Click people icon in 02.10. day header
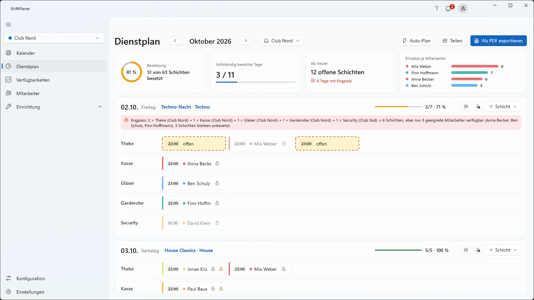 (x=466, y=106)
